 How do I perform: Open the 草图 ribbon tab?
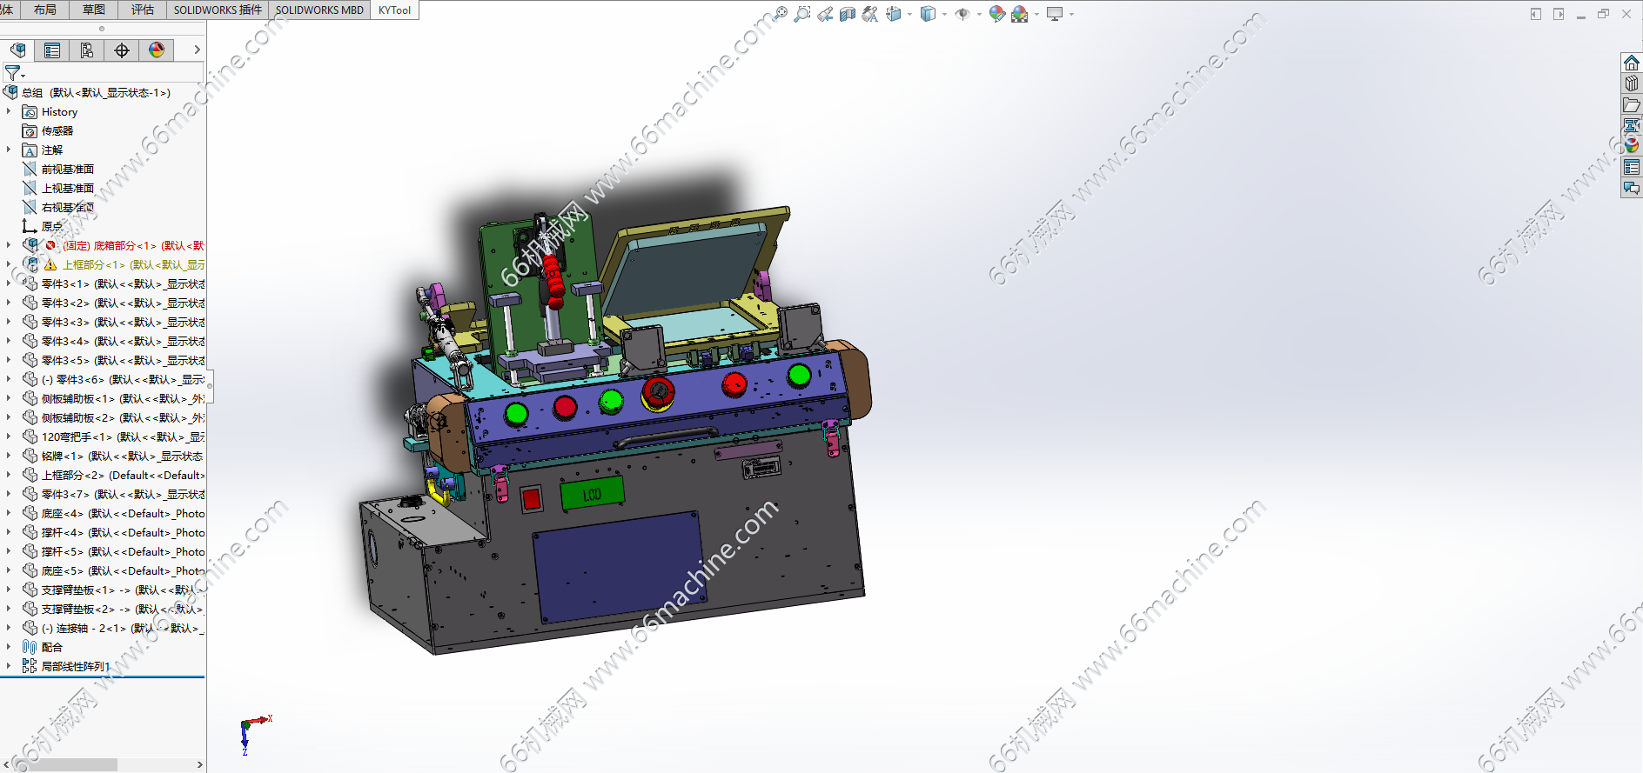click(x=93, y=10)
